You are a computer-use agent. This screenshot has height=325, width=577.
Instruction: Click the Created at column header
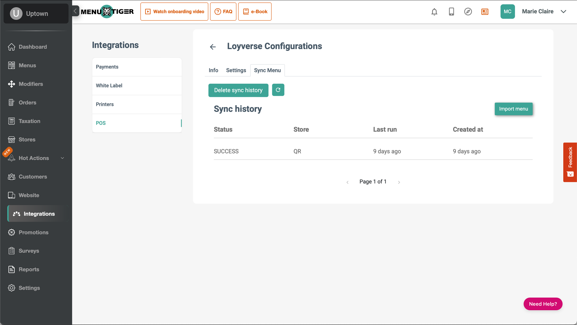coord(468,129)
